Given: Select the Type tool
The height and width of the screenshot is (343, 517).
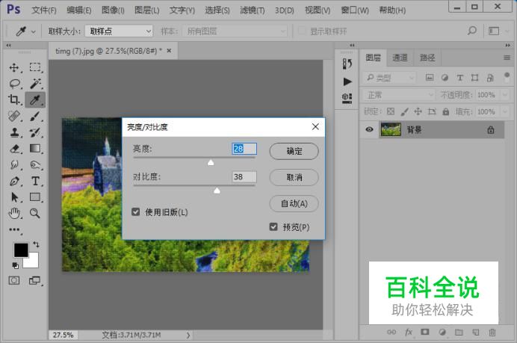Looking at the screenshot, I should tap(35, 181).
